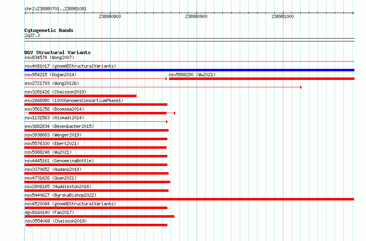Screen dimensions: 366x241
Task: Open the nsv4731626 (Quan2021) label
Action: (51, 178)
